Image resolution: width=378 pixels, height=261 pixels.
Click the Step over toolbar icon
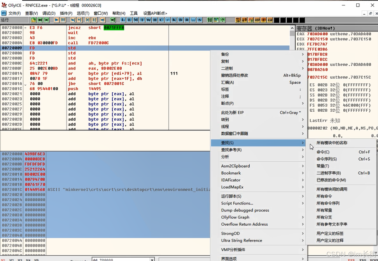tap(80, 20)
